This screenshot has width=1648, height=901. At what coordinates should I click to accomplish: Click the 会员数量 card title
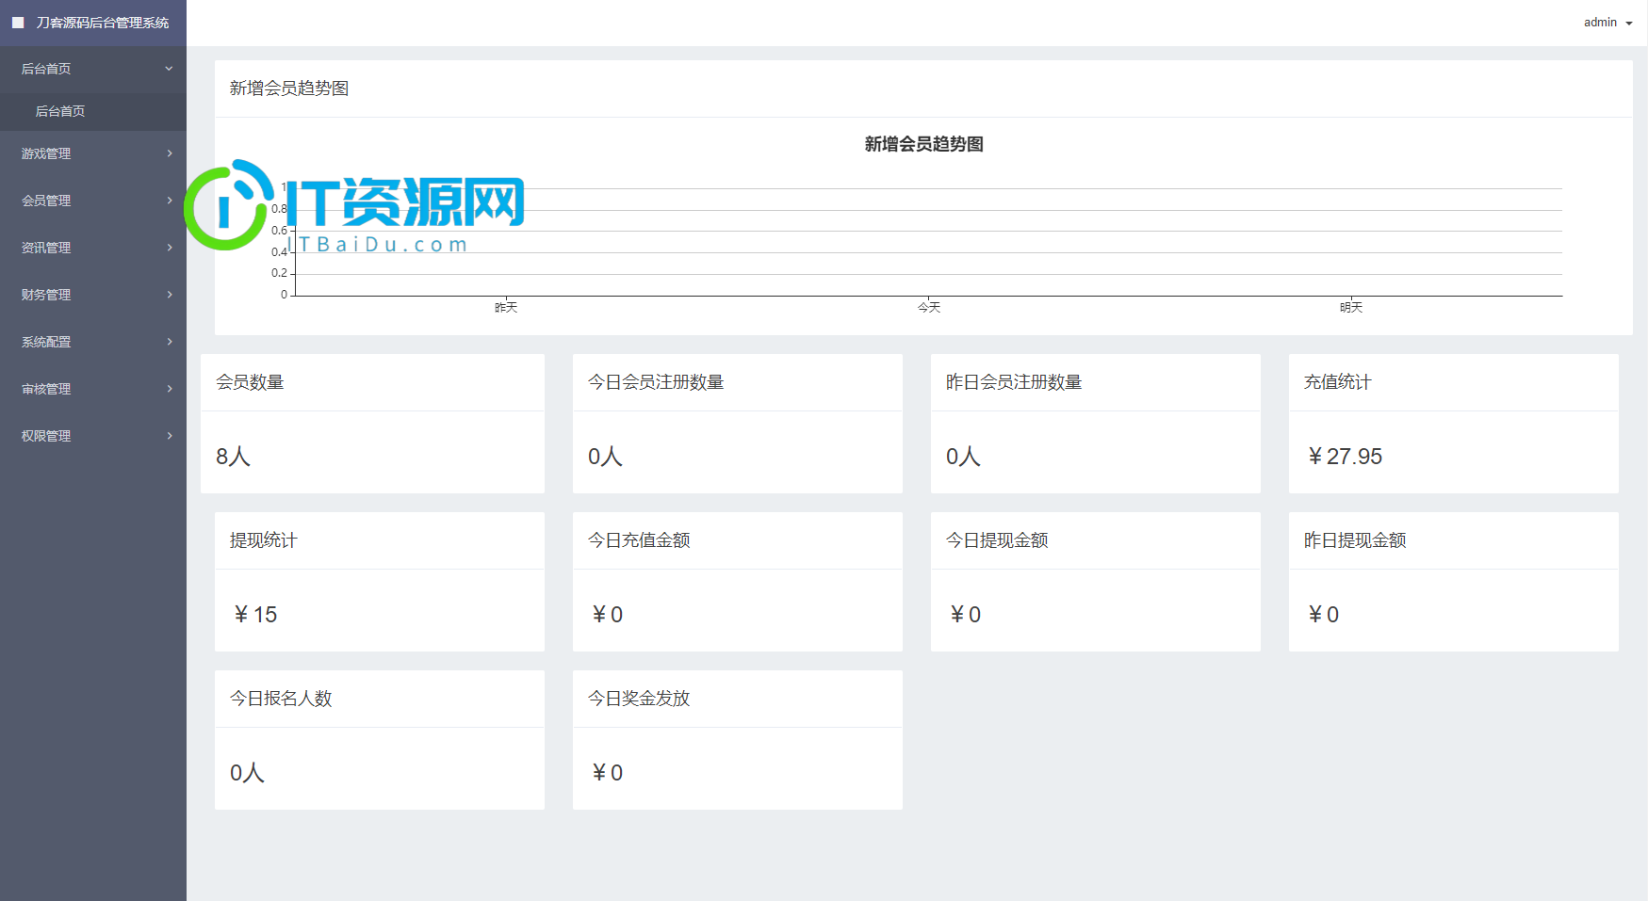[250, 382]
